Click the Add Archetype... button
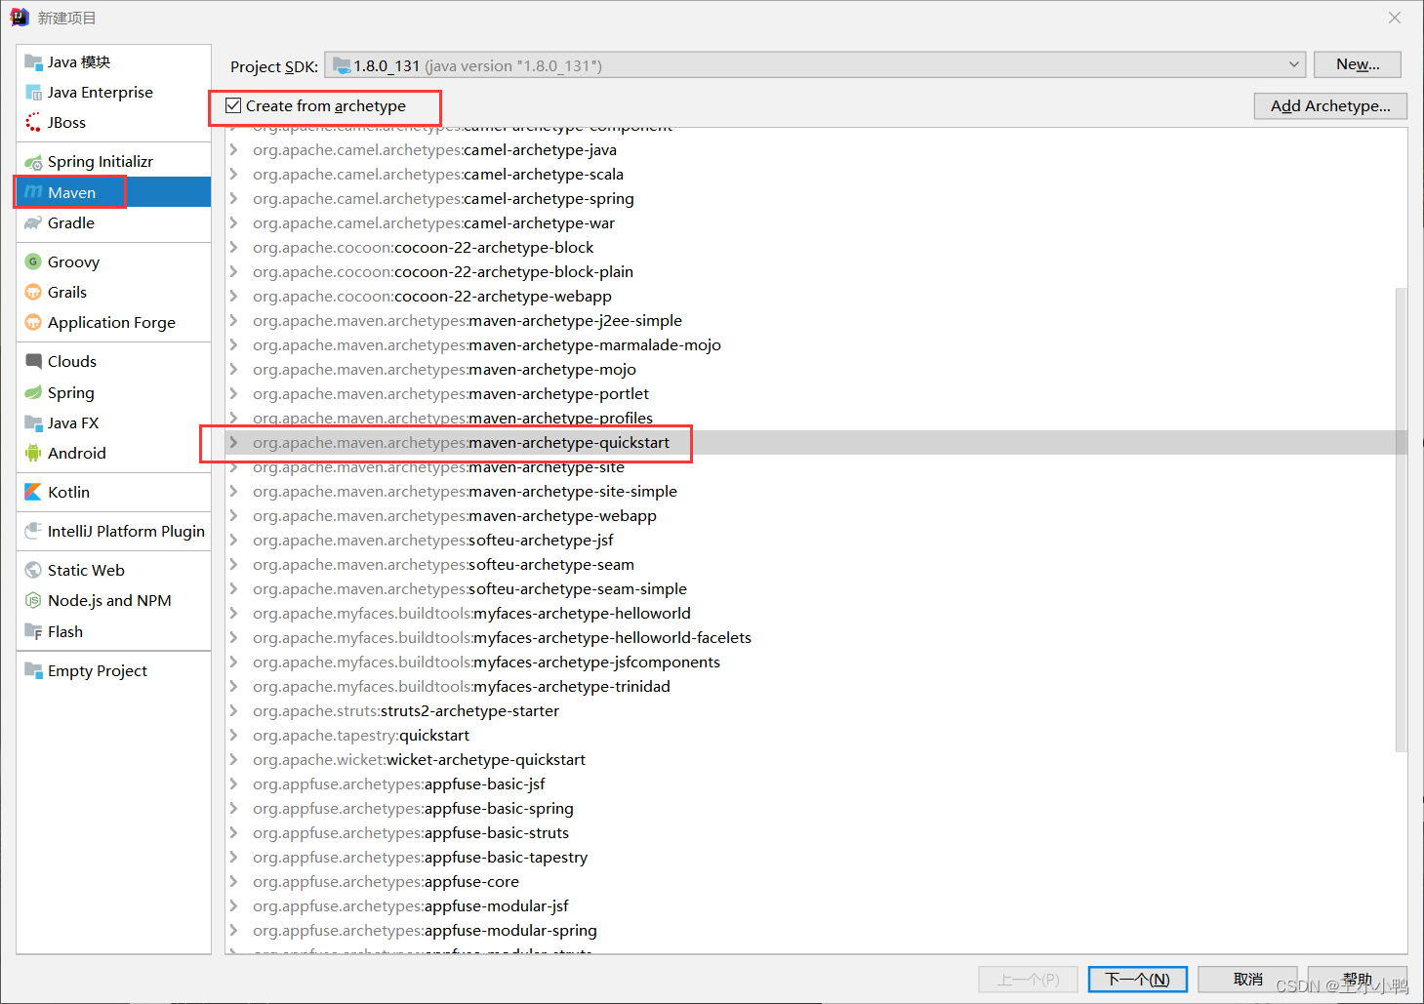 [x=1330, y=105]
